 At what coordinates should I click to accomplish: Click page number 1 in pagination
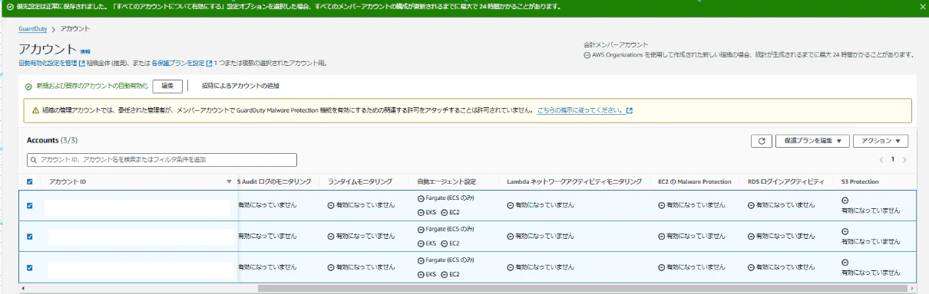tap(893, 160)
